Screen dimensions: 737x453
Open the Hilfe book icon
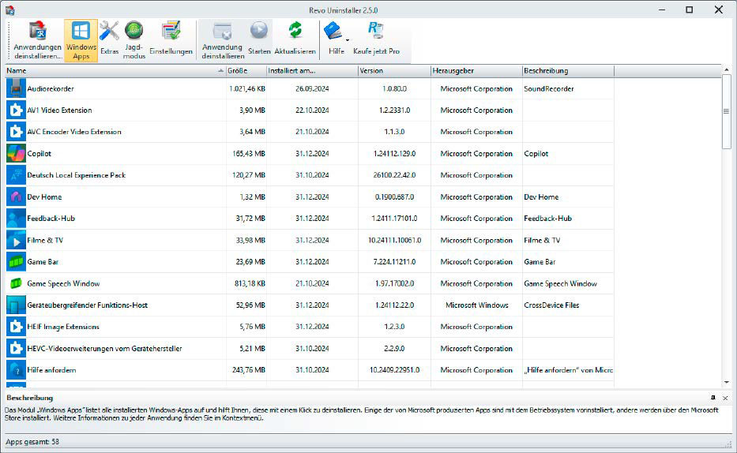pos(333,31)
